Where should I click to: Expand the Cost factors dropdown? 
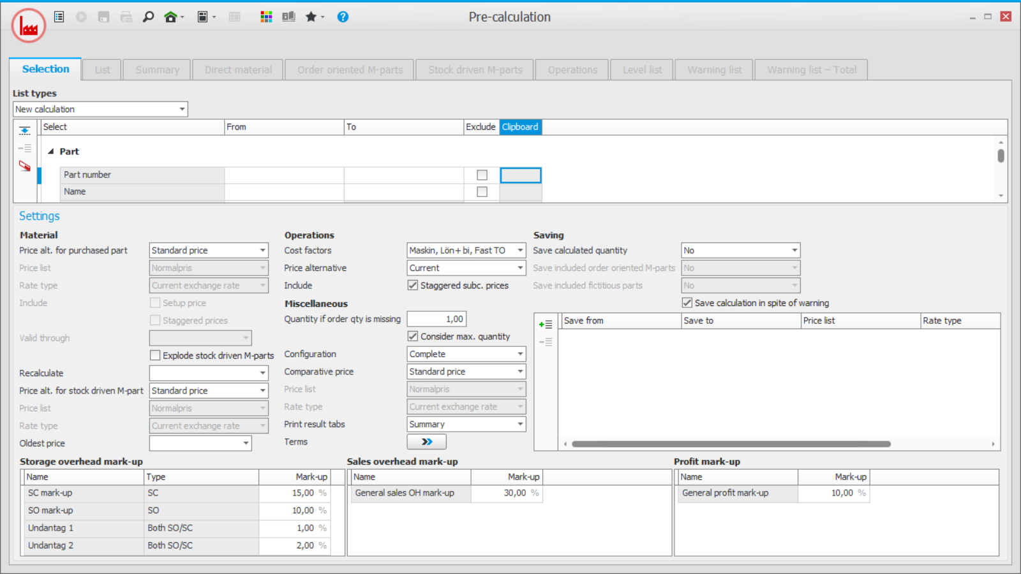520,251
